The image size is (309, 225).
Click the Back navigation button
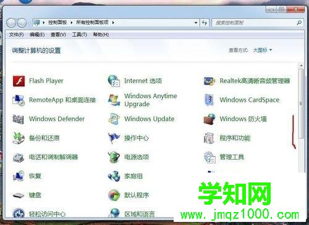point(11,23)
